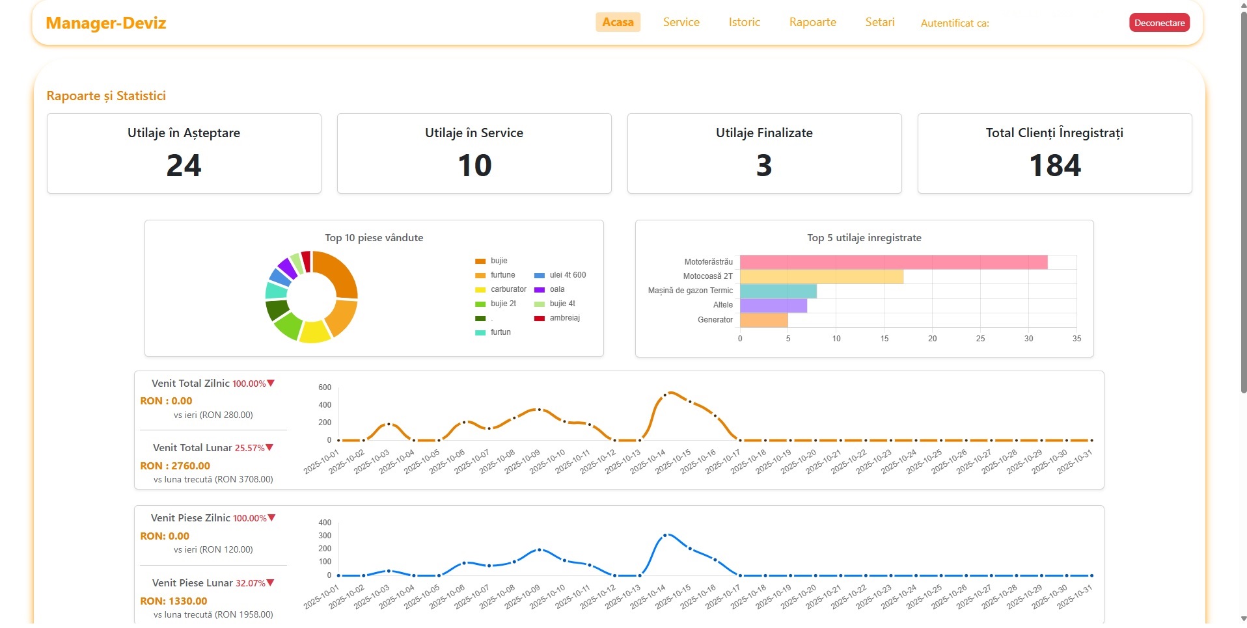
Task: Open the Setari menu item
Action: click(x=879, y=22)
